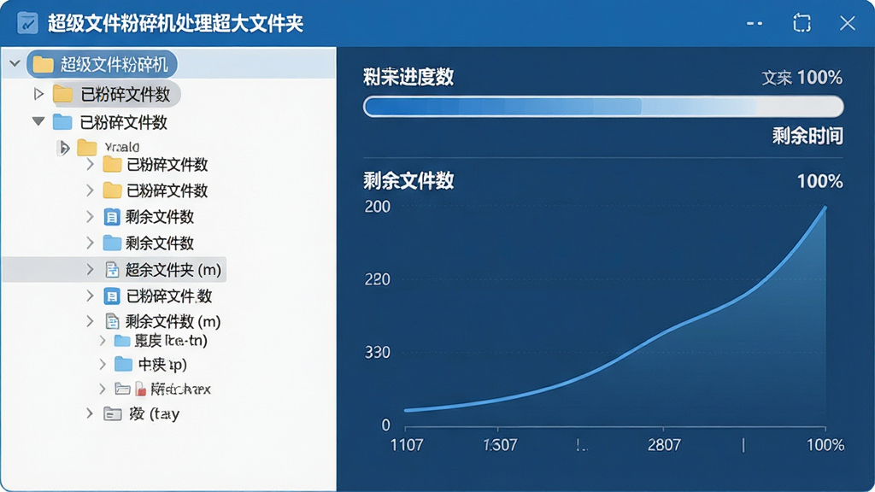Screen dimensions: 875x492
Task: Click the 200 y-axis label
Action: click(x=378, y=207)
